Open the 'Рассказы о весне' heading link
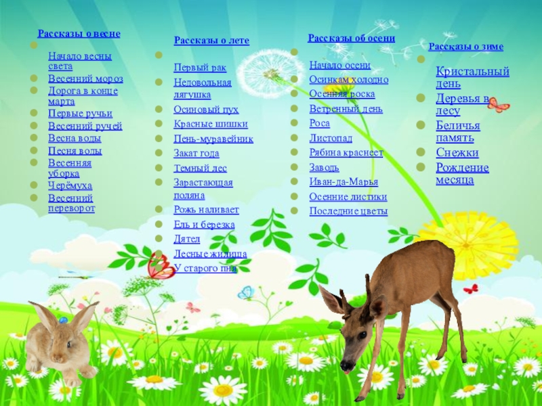 coord(79,34)
